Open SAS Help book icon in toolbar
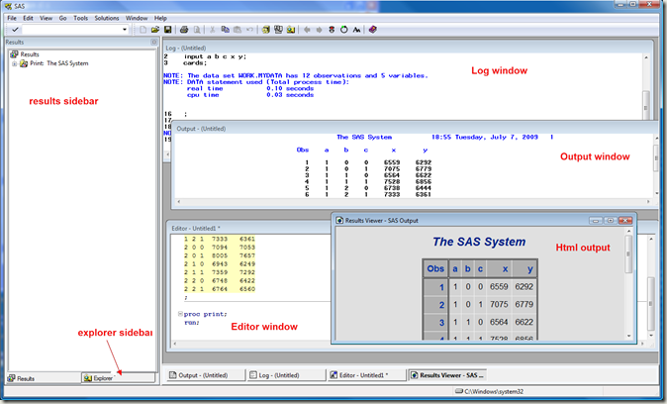Screen dimensions: 667x404 [373, 30]
